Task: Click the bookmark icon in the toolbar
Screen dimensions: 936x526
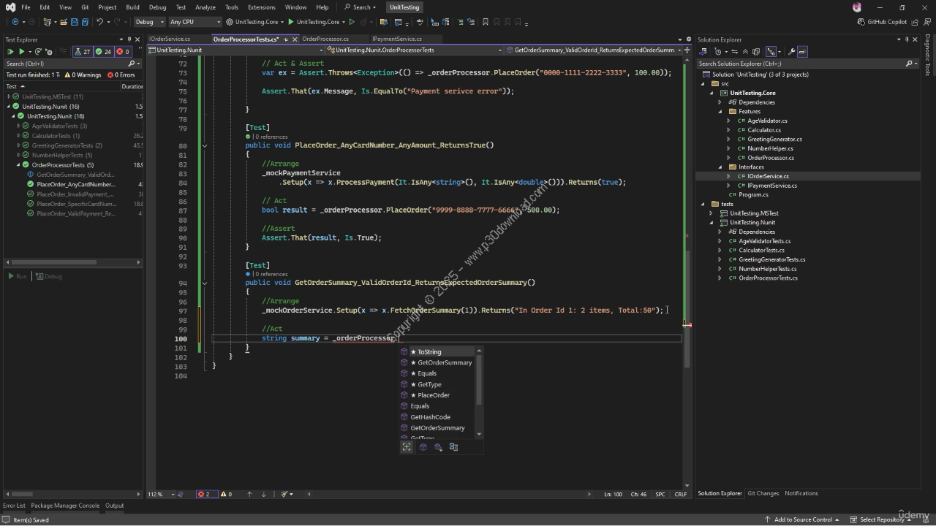Action: 486,22
